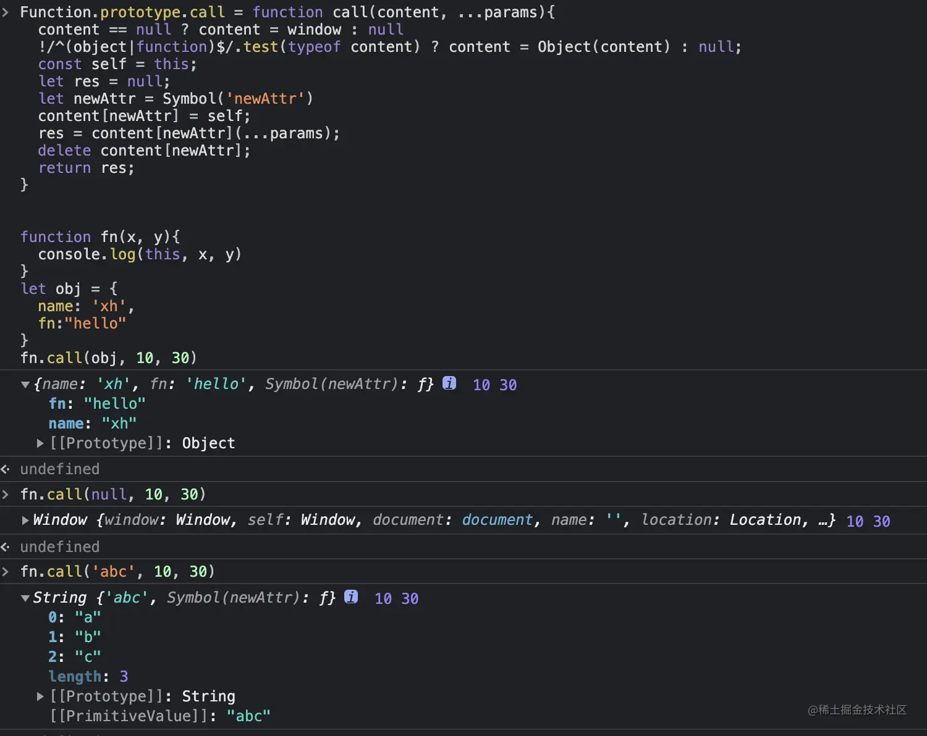The height and width of the screenshot is (736, 927).
Task: Click the 'content[newAttr] = self;' line
Action: (144, 116)
